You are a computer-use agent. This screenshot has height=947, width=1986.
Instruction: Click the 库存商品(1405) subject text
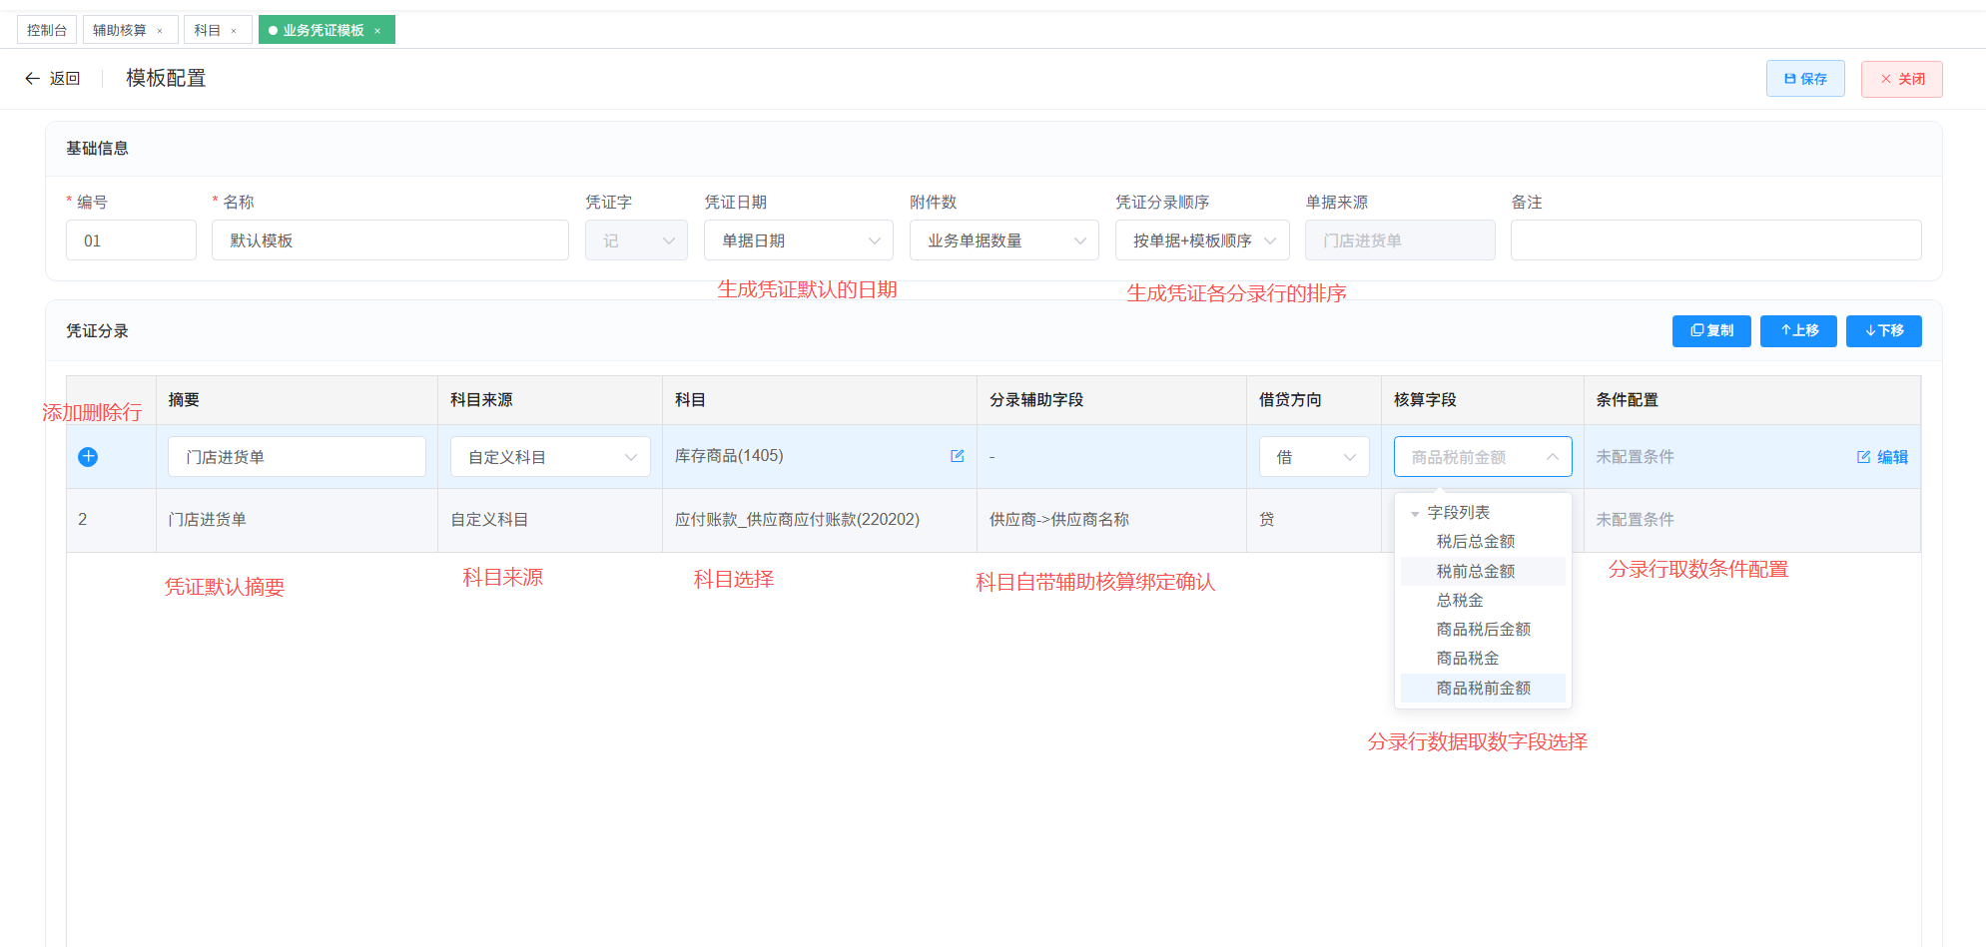(x=729, y=456)
